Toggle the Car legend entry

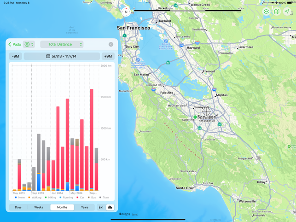coord(80,198)
